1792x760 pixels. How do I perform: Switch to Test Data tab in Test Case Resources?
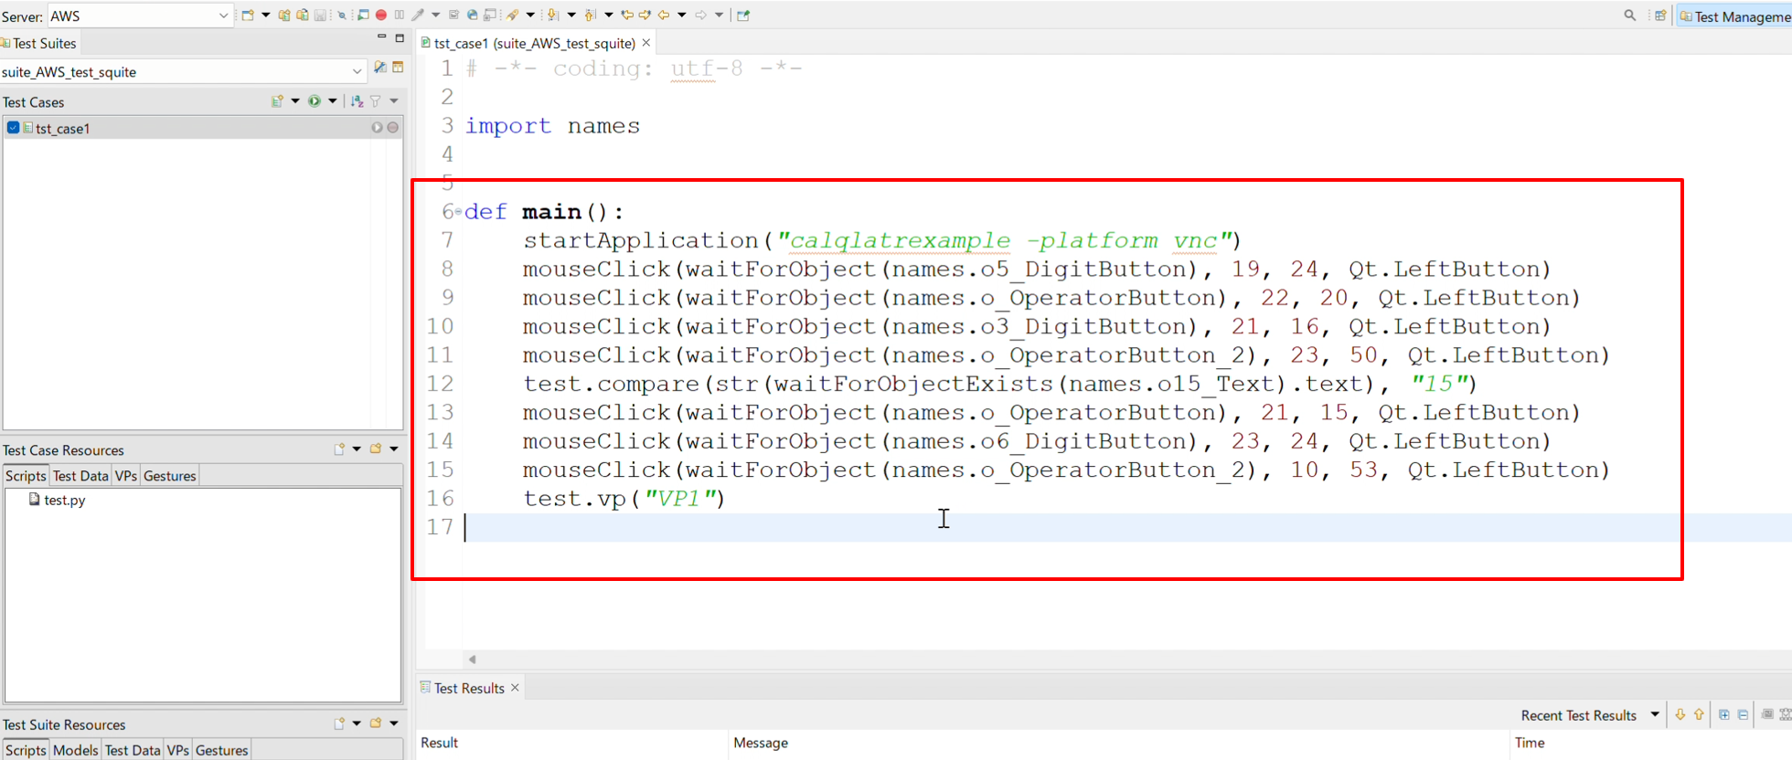pyautogui.click(x=80, y=476)
